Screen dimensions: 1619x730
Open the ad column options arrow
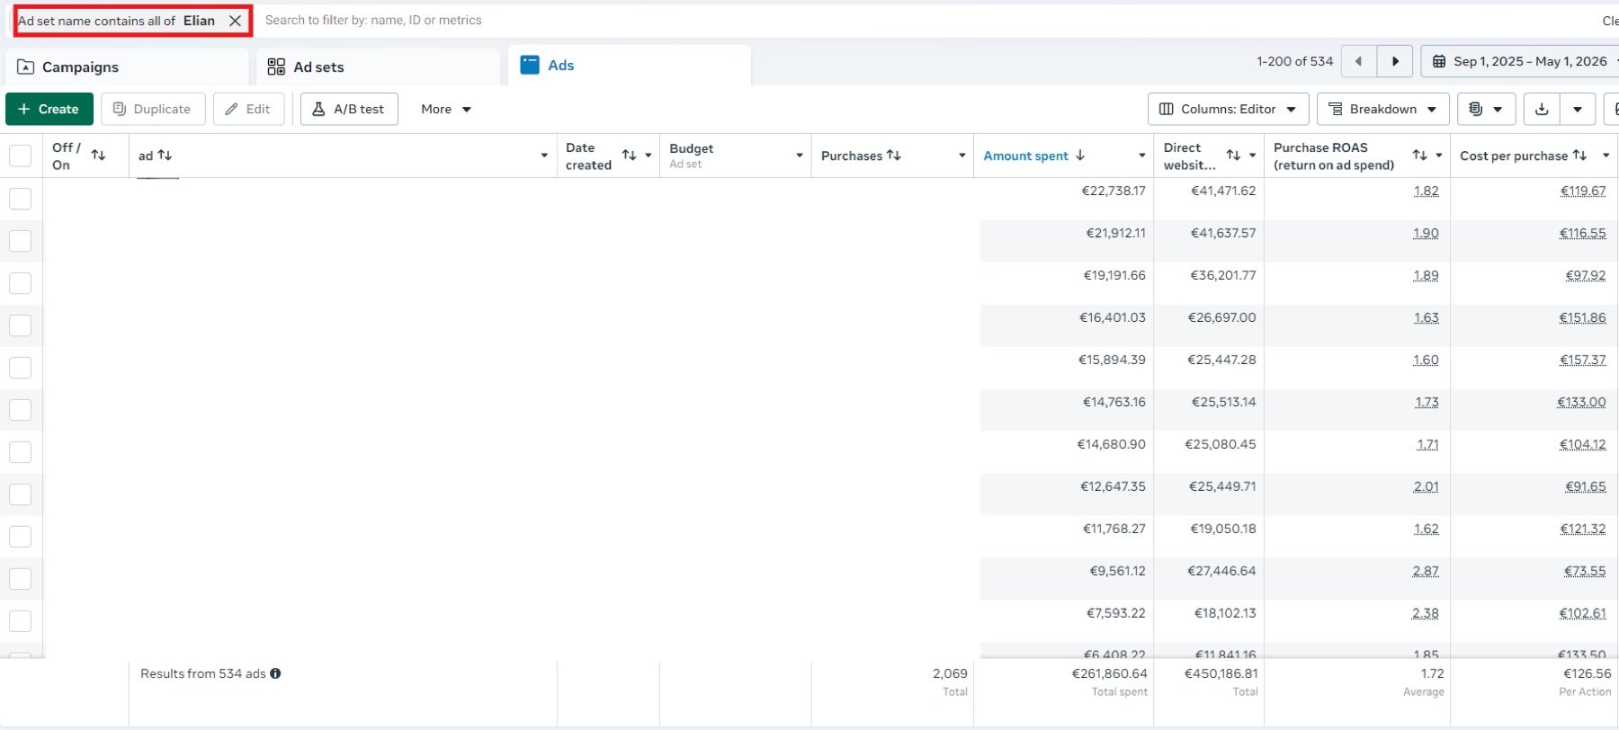544,156
